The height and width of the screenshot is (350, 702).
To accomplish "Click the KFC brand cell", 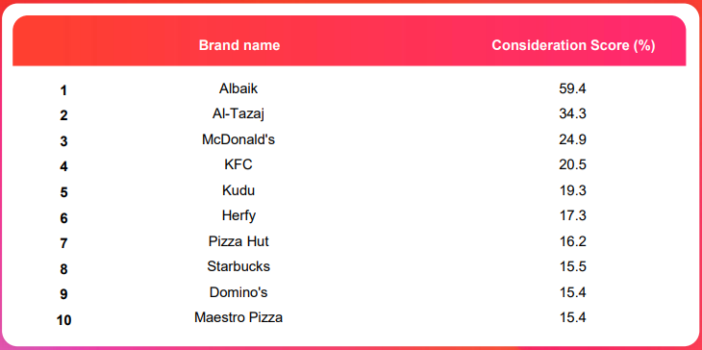I will (238, 164).
